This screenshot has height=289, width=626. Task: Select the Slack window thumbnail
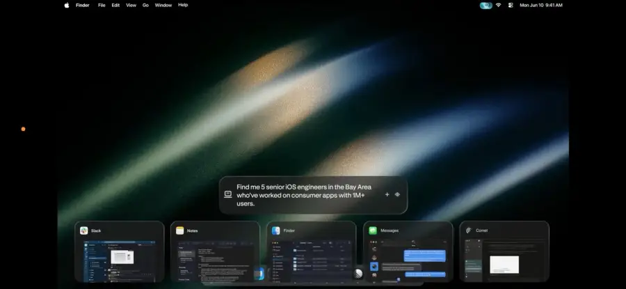pos(120,260)
